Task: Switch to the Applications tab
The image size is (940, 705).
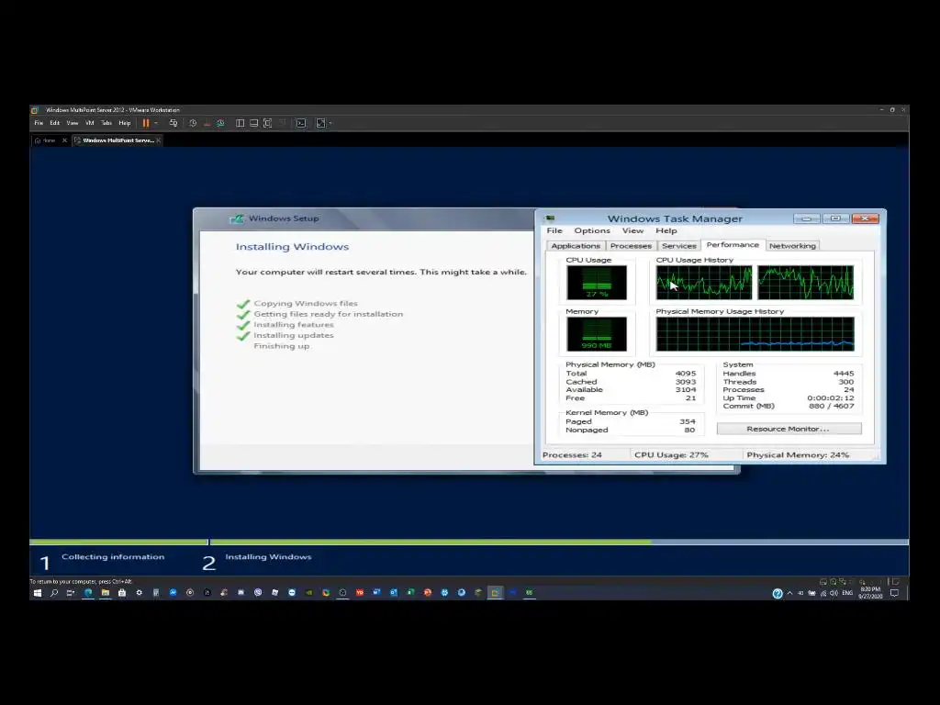Action: click(576, 246)
